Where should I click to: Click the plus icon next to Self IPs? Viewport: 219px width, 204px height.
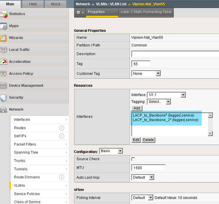61,136
